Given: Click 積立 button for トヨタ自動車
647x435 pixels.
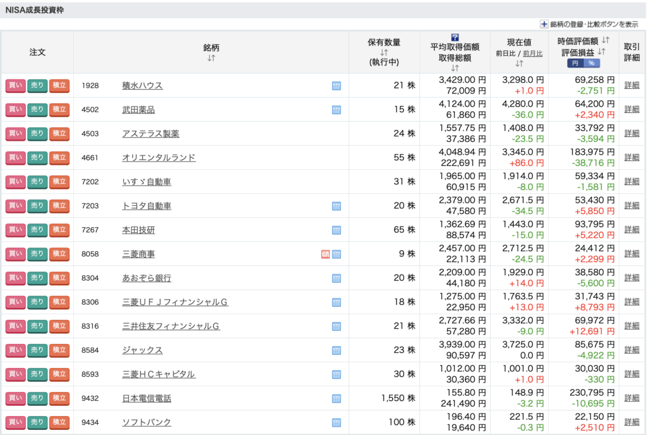Looking at the screenshot, I should point(59,206).
